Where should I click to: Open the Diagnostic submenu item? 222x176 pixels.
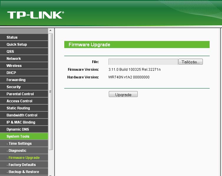click(24, 151)
